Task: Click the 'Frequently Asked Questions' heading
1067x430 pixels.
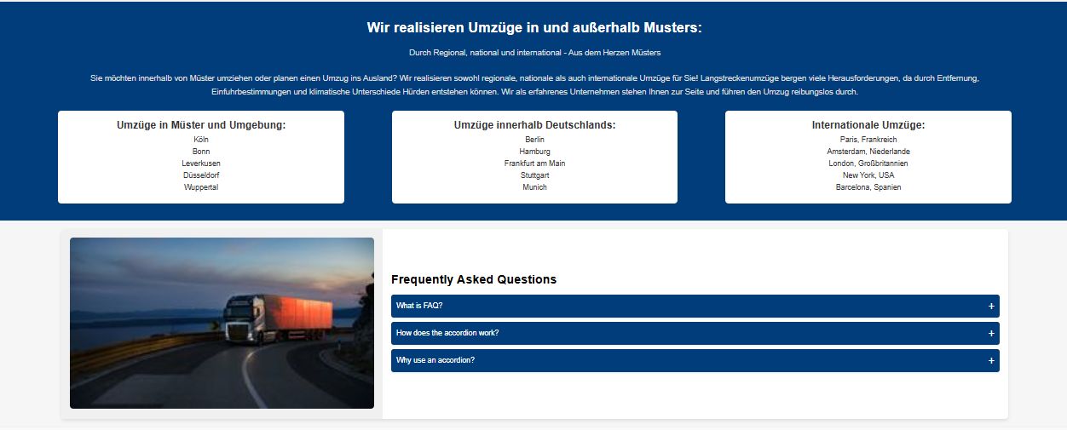Action: 474,279
